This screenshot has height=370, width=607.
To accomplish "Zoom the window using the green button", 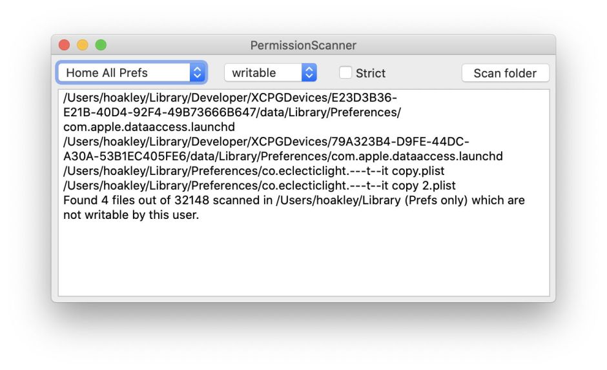I will pos(101,45).
